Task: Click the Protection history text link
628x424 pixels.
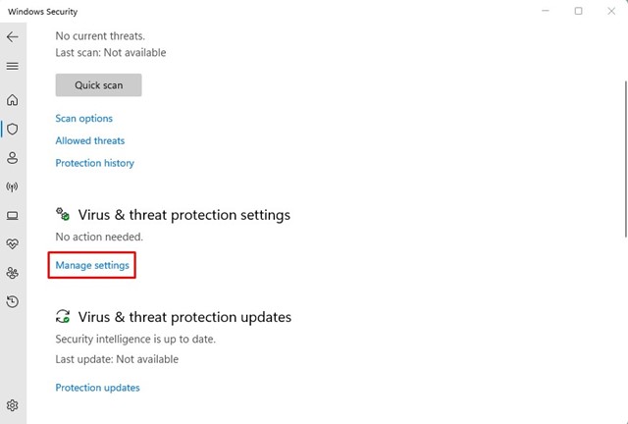Action: point(95,163)
